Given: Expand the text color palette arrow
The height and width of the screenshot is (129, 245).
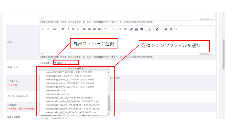Looking at the screenshot, I should pos(153,29).
